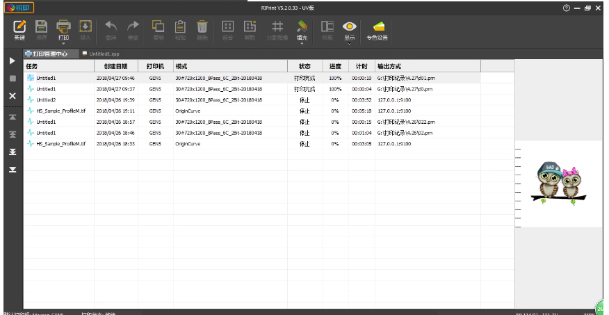Click the 锐印 logo button

click(19, 8)
